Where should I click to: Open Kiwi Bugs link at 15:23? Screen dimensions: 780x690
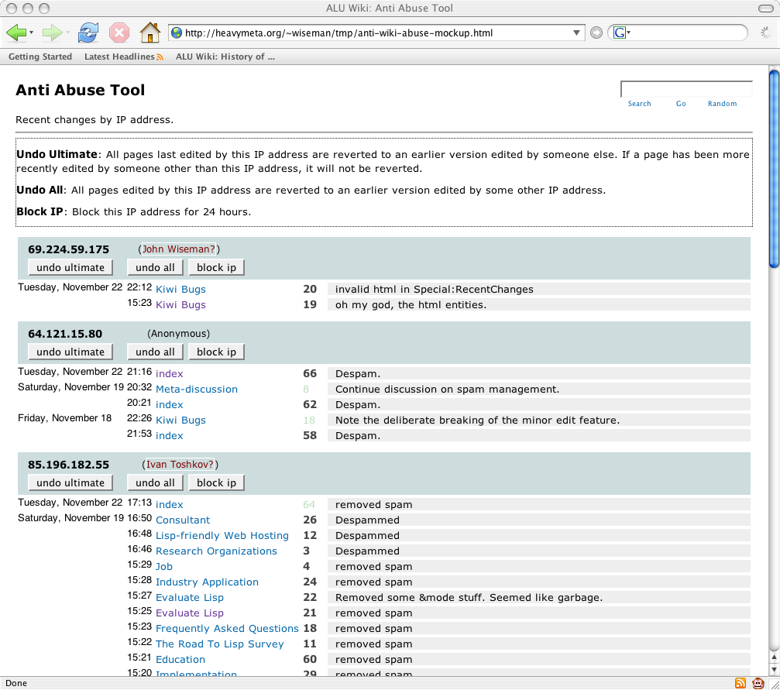coord(180,305)
